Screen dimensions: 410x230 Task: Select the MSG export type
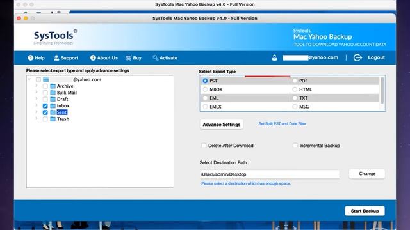(295, 107)
